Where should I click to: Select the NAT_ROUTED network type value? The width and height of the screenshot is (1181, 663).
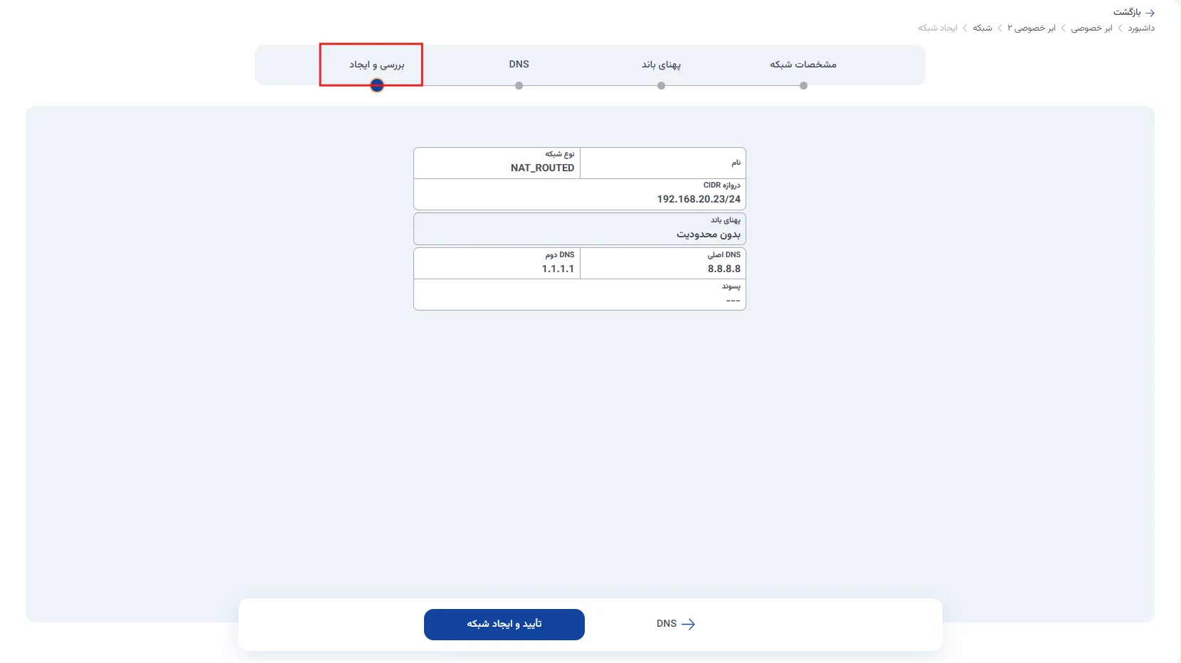click(x=542, y=168)
